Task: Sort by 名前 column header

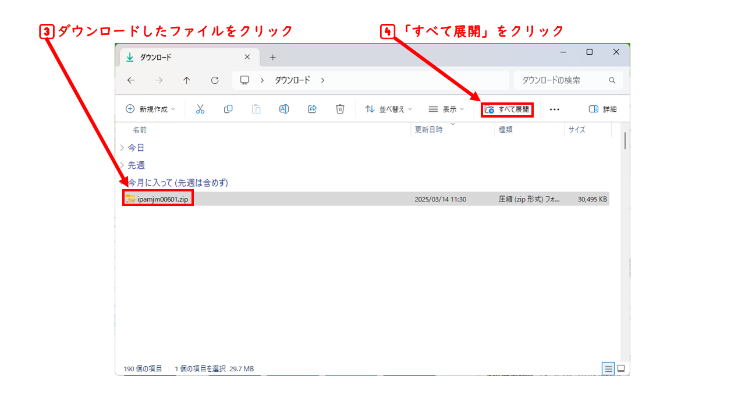Action: [140, 130]
